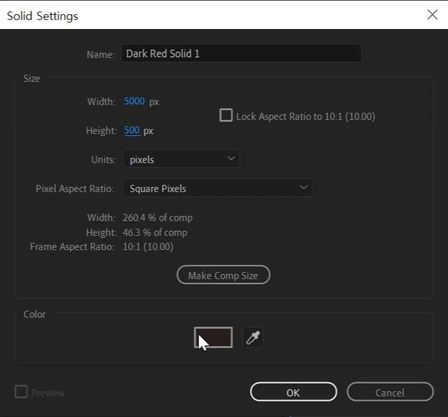Click the 260.4 % of comp width text

click(158, 218)
